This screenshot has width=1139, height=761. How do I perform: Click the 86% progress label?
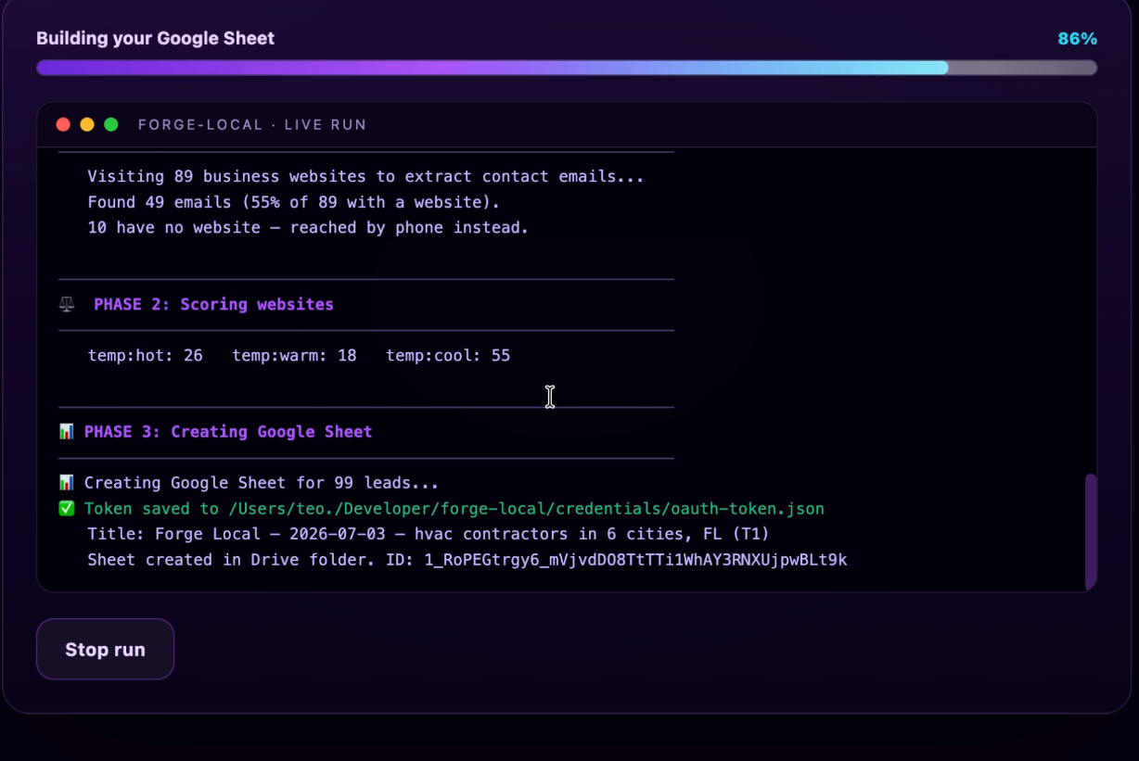tap(1078, 39)
